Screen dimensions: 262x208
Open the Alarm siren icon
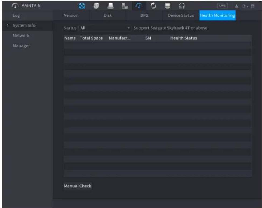(110, 6)
